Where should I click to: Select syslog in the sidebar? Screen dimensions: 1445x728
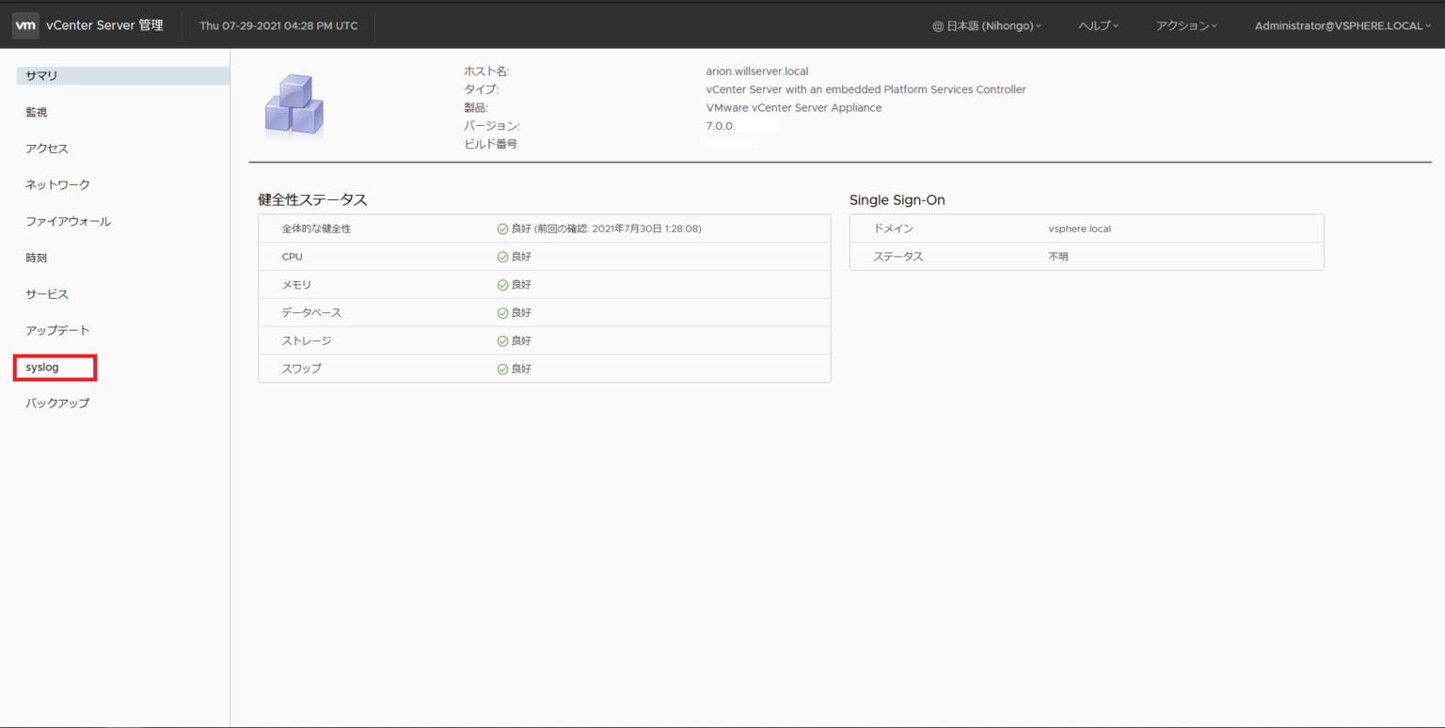[42, 367]
